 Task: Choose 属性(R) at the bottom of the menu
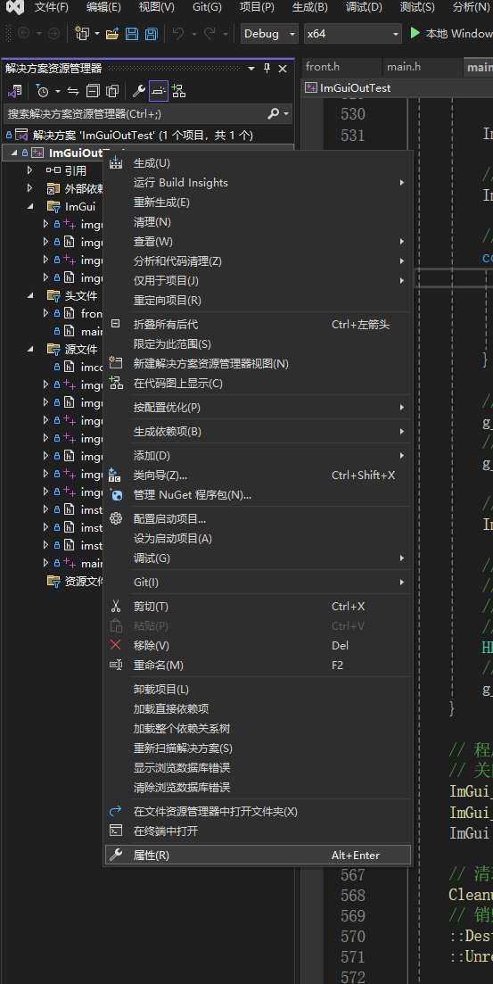[x=258, y=855]
